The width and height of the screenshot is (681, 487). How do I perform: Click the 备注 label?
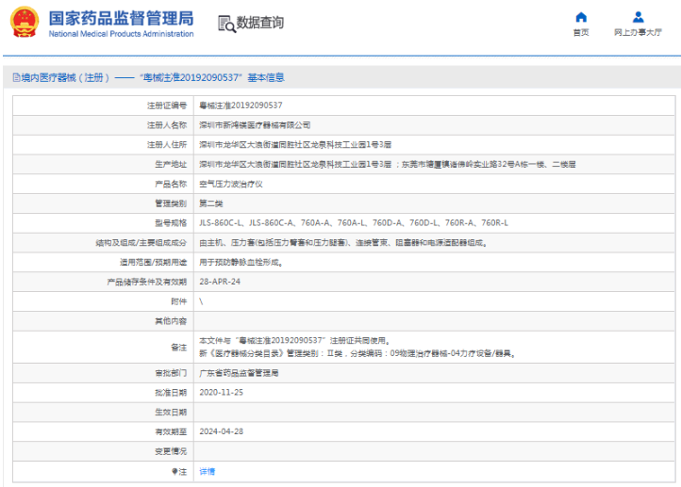[x=178, y=348]
